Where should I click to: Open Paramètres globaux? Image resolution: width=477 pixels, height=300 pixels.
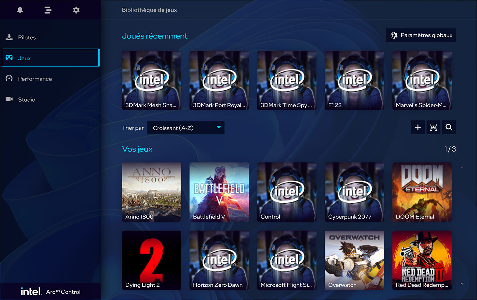pyautogui.click(x=421, y=35)
